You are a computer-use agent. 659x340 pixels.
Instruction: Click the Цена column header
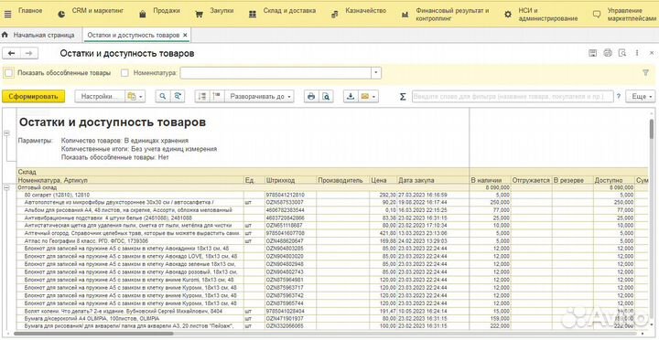click(383, 180)
